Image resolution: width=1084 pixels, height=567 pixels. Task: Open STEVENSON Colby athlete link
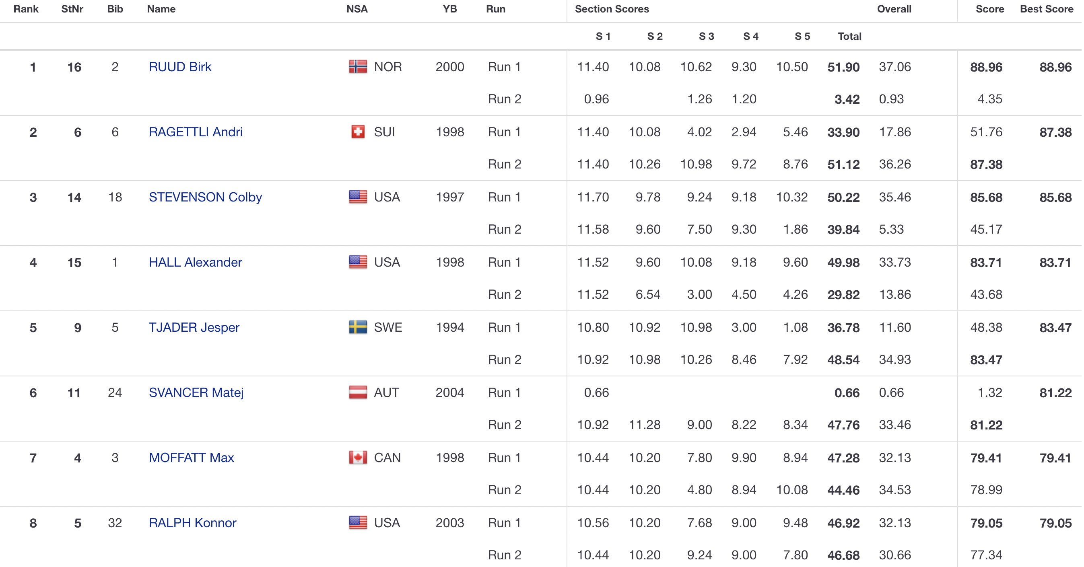[205, 197]
